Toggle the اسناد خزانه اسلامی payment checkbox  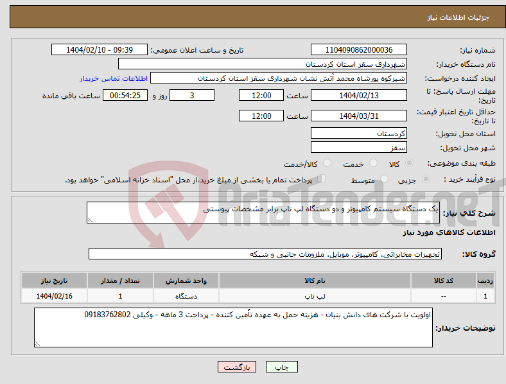pyautogui.click(x=322, y=179)
